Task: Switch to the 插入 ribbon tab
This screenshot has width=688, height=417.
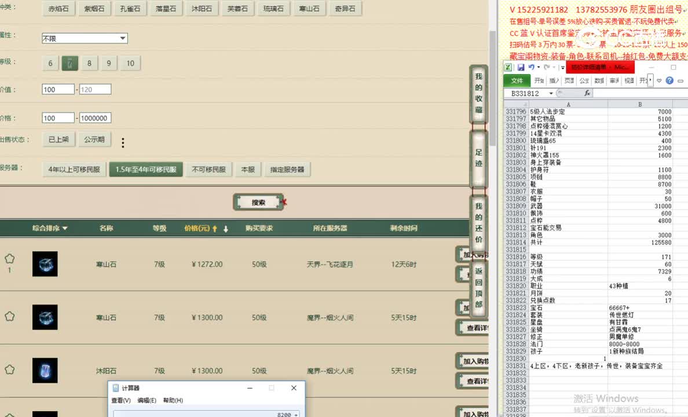Action: click(554, 81)
